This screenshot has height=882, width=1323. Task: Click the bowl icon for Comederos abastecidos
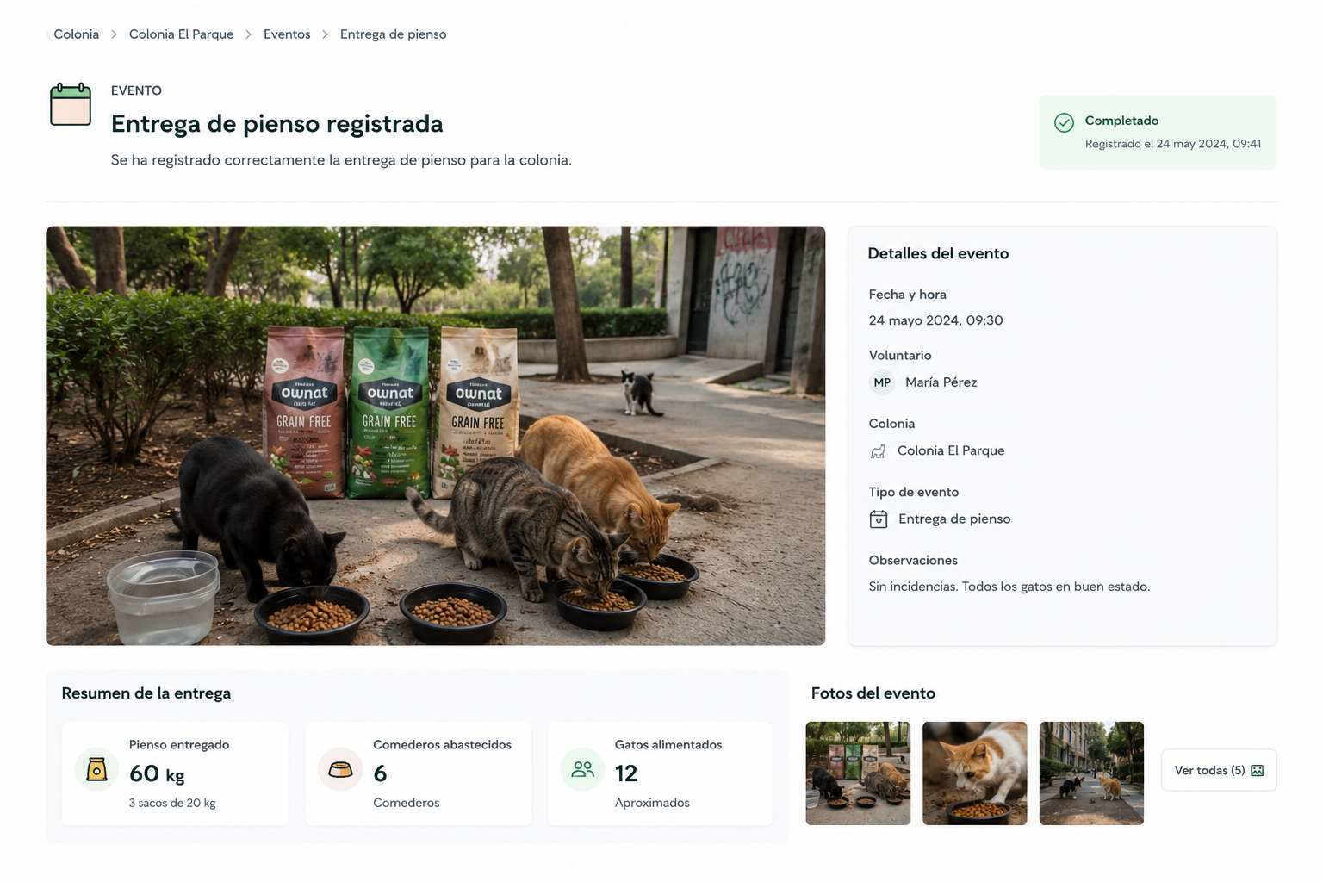pos(340,769)
